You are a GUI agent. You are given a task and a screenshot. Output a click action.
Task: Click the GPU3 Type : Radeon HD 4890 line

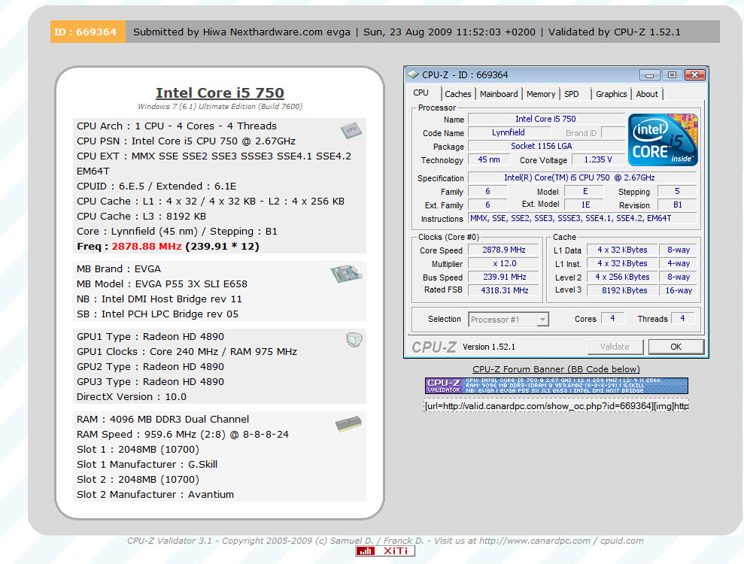150,382
